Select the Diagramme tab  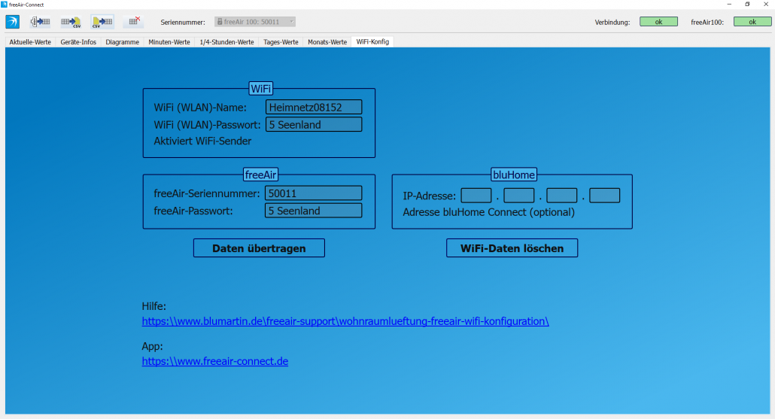122,42
